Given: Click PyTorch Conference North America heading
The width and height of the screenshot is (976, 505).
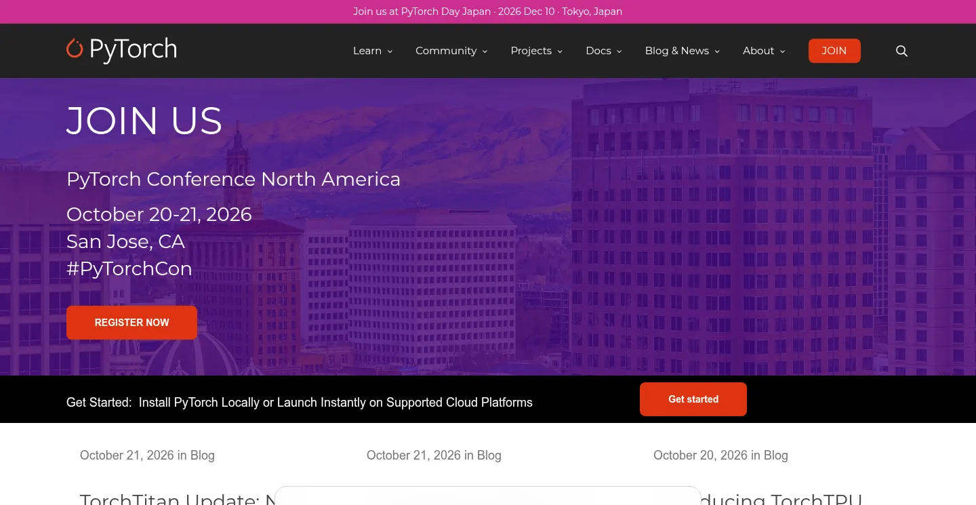Looking at the screenshot, I should pyautogui.click(x=233, y=179).
